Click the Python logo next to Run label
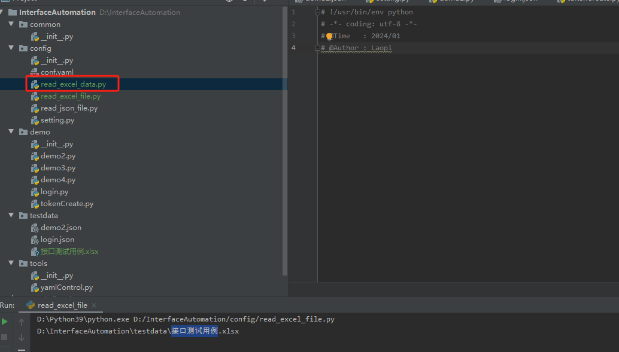619x352 pixels. click(x=30, y=304)
